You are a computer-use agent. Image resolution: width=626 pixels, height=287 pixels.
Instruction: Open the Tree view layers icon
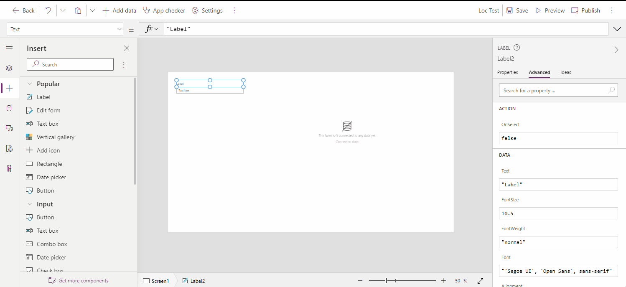point(9,68)
